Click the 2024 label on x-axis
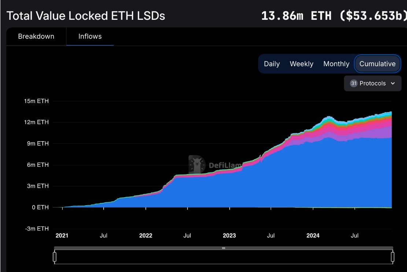This screenshot has height=272, width=407. [x=313, y=235]
